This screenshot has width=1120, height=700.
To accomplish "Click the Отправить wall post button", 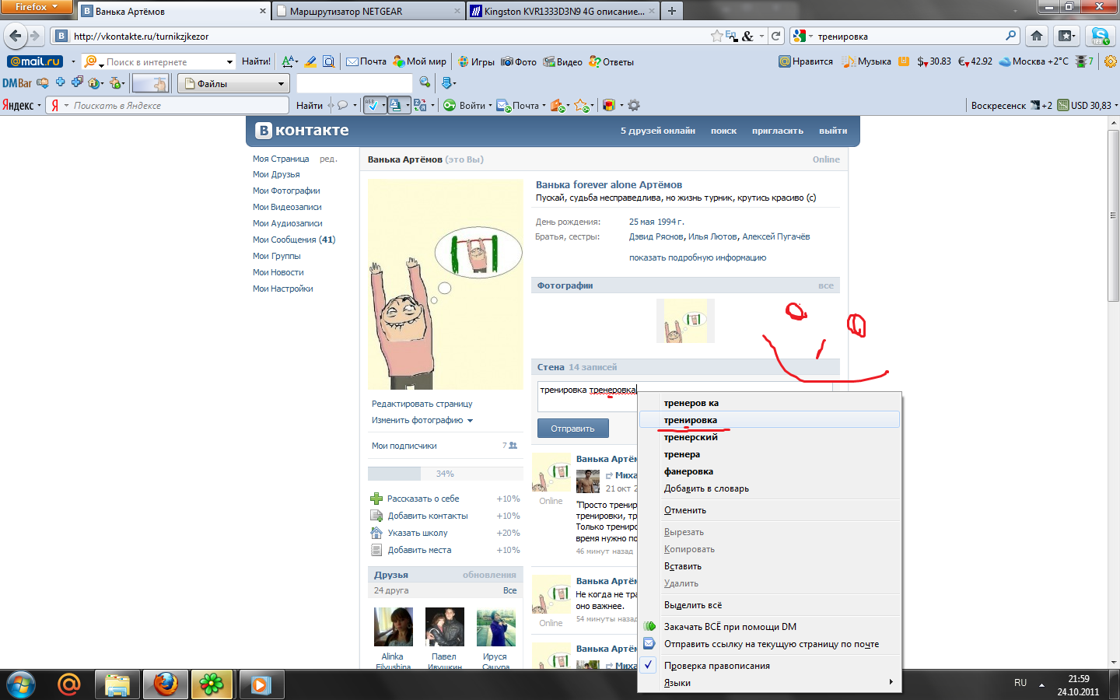I will [x=572, y=429].
